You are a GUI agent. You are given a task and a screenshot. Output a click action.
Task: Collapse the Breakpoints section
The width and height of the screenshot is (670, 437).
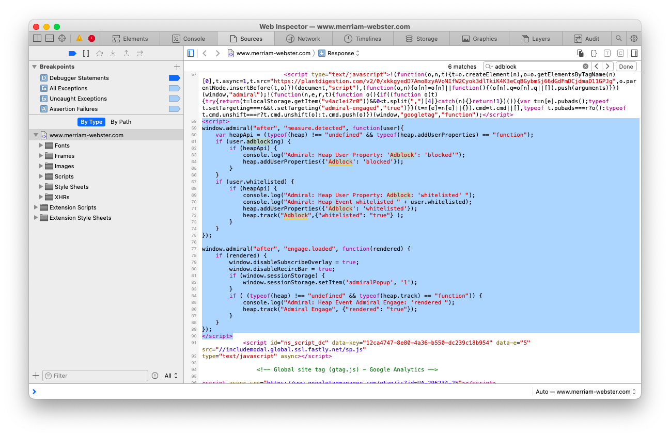click(35, 67)
